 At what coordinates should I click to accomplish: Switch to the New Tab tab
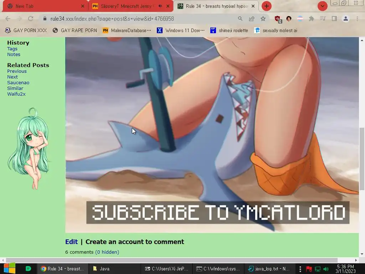[x=45, y=6]
